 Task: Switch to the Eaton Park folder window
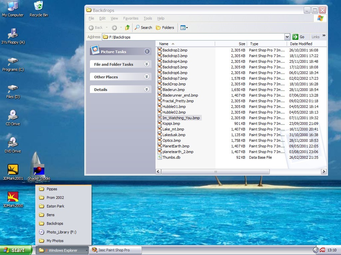click(x=64, y=206)
